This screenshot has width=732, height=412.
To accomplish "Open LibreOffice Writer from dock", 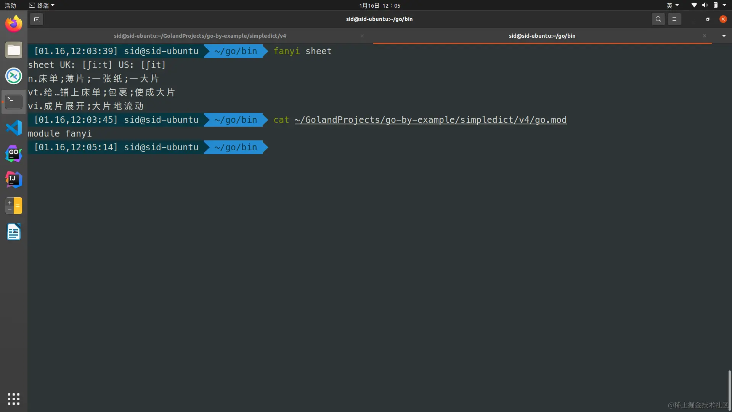I will [14, 232].
